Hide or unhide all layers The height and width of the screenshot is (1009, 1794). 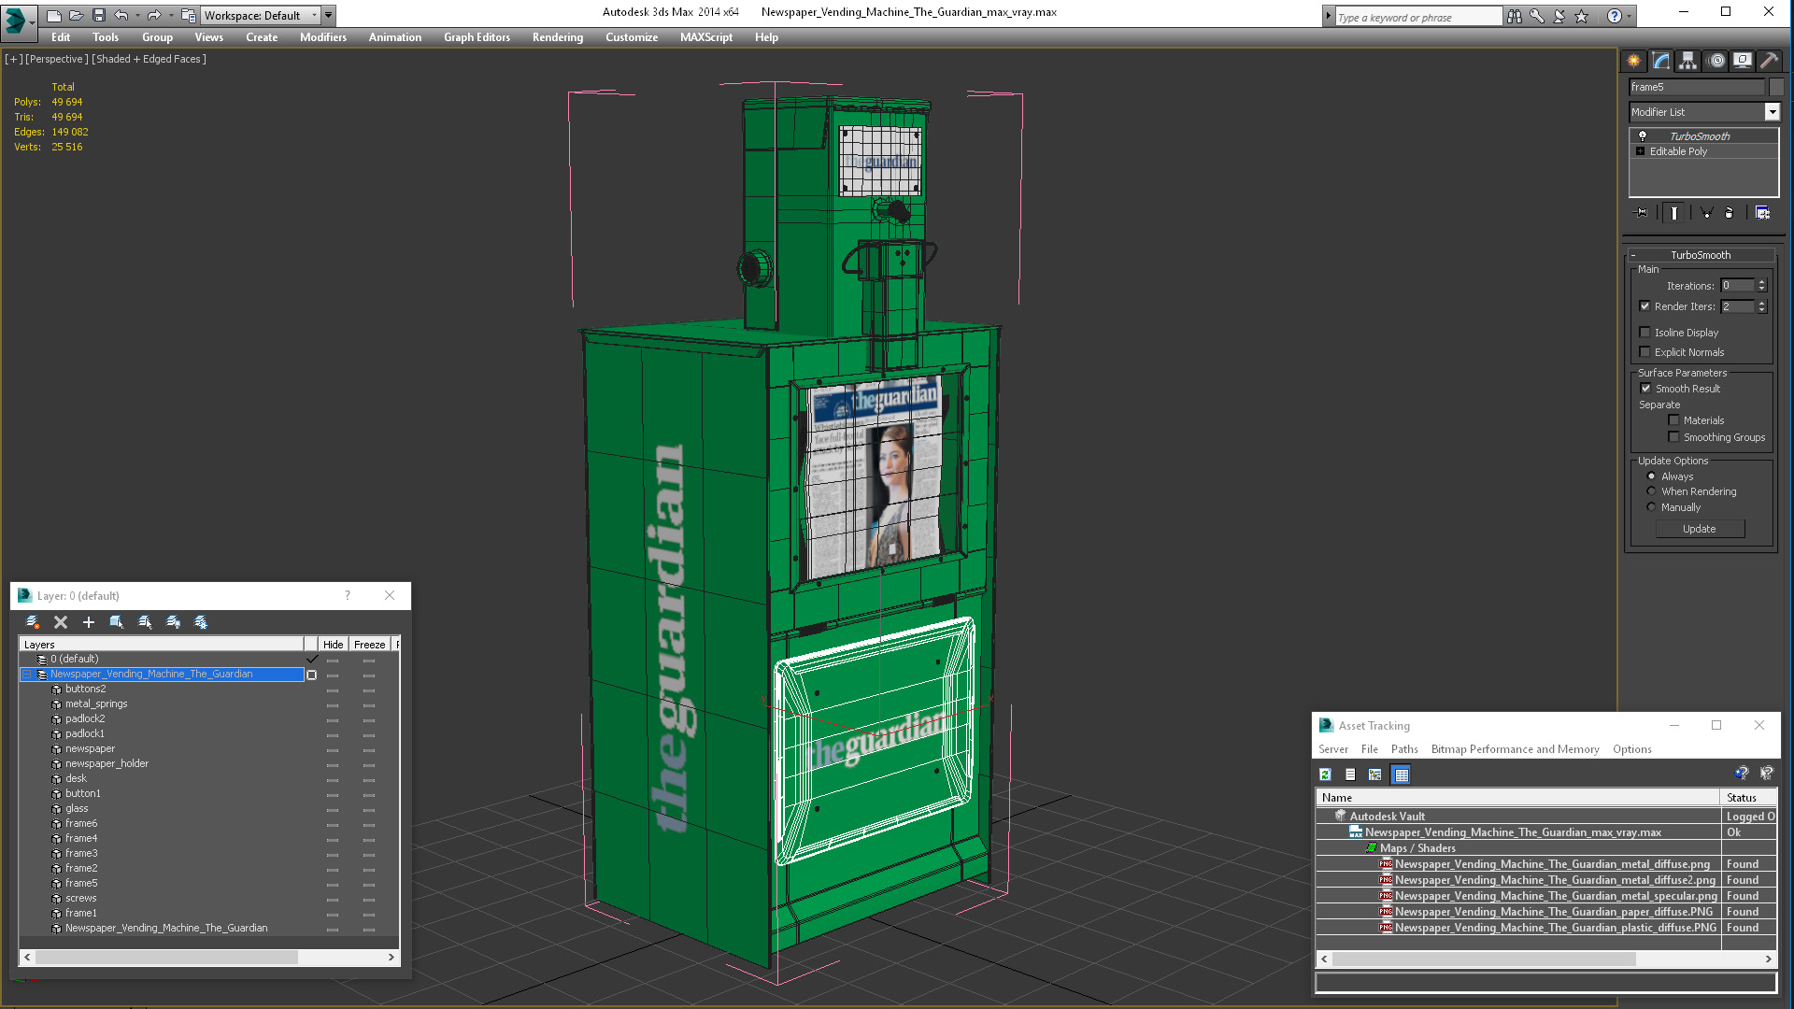(173, 622)
